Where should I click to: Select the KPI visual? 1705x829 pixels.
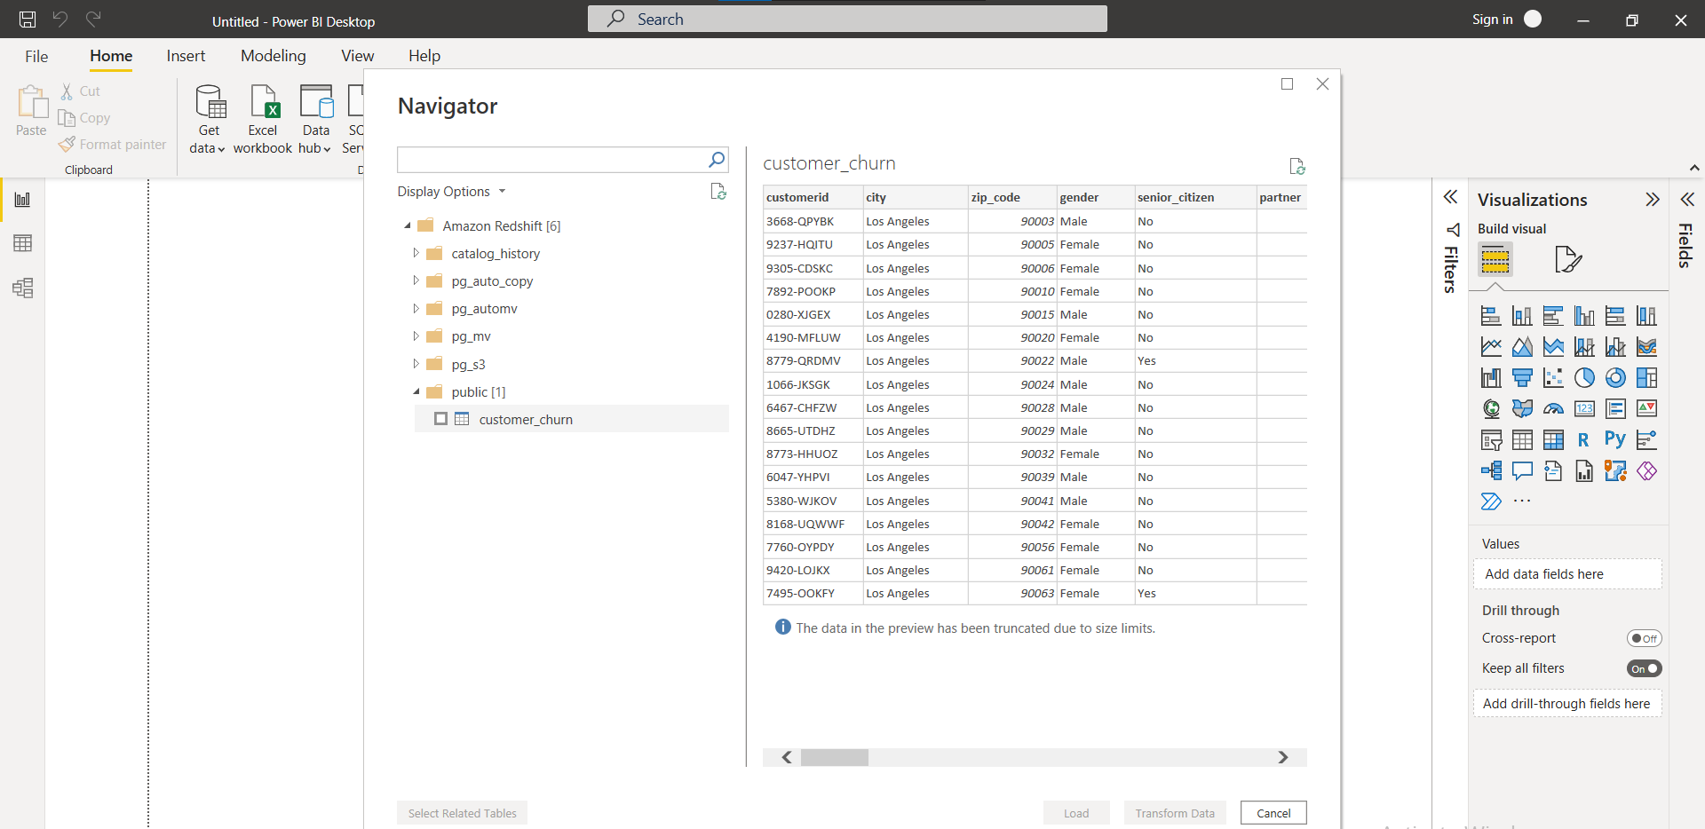tap(1646, 408)
